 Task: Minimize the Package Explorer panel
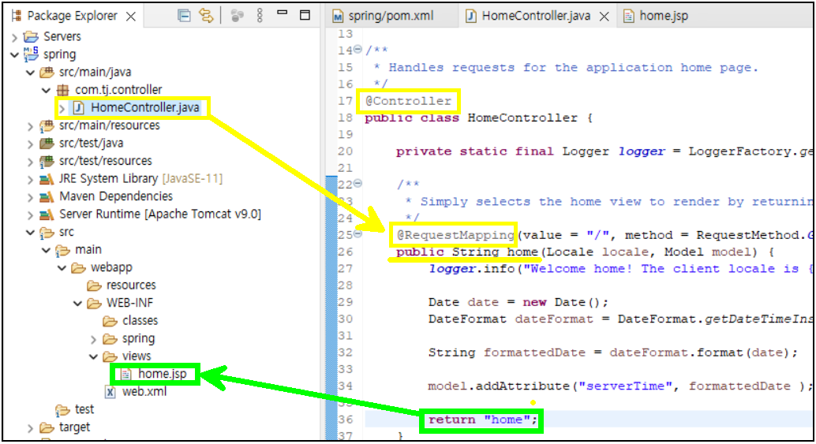click(282, 12)
